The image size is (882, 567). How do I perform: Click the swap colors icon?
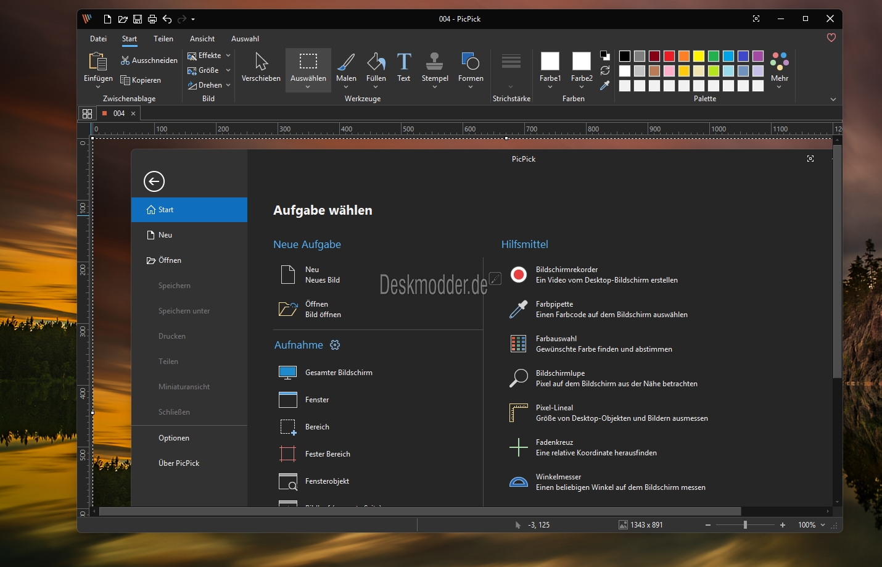(605, 70)
